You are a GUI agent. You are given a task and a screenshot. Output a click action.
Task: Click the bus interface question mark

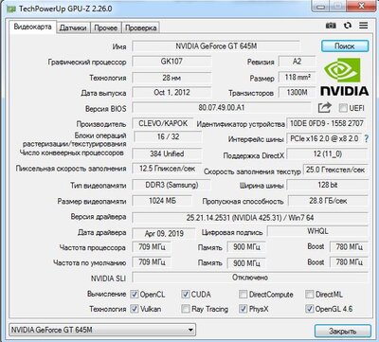[x=366, y=138]
